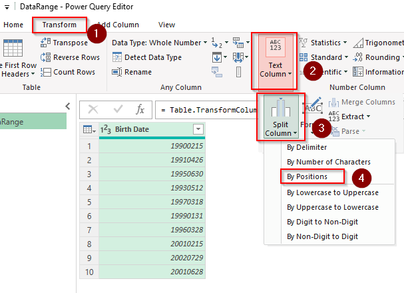Select cell 20010628
This screenshot has height=293, width=404.
(152, 272)
